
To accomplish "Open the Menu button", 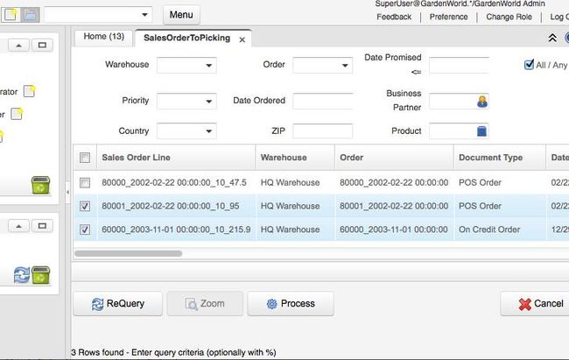I will coord(181,15).
